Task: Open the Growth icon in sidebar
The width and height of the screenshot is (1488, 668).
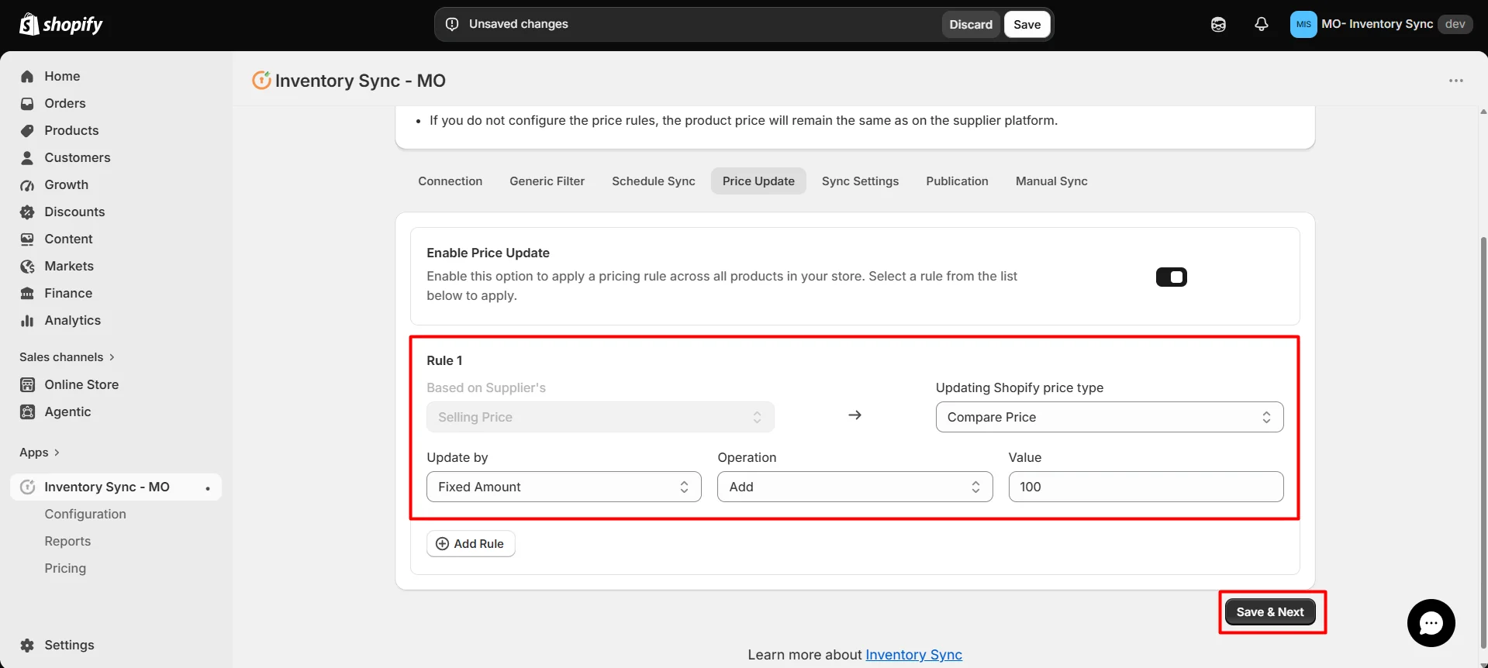Action: tap(27, 184)
